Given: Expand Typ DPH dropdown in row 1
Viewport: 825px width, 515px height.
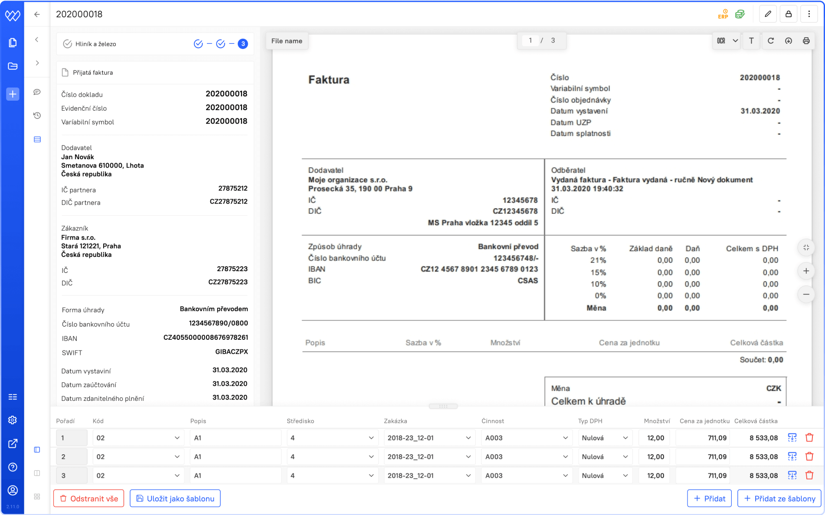Looking at the screenshot, I should 605,438.
